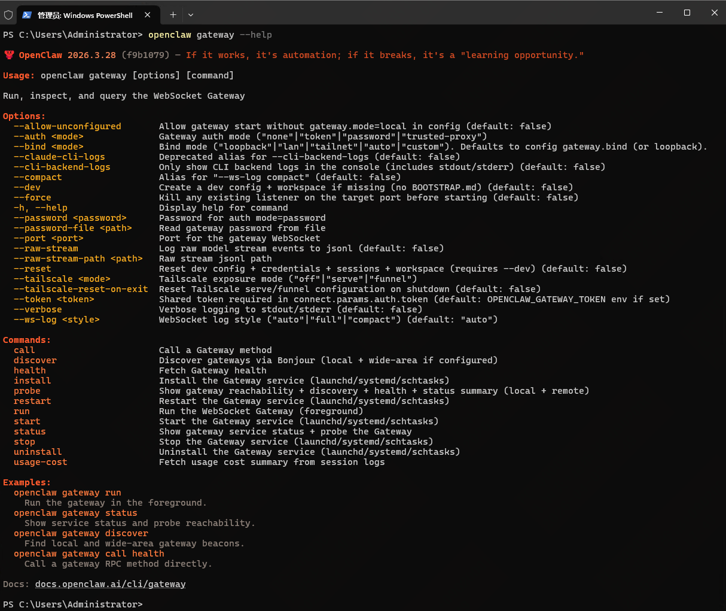The width and height of the screenshot is (726, 611).
Task: Click the 'restart' command name
Action: click(32, 401)
